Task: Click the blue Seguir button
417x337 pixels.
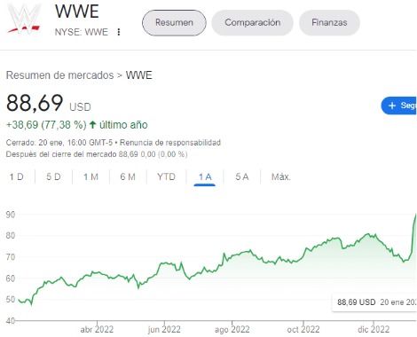Action: coord(398,106)
